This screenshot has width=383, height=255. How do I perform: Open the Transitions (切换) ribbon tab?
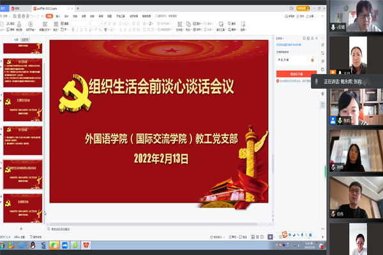[75, 16]
